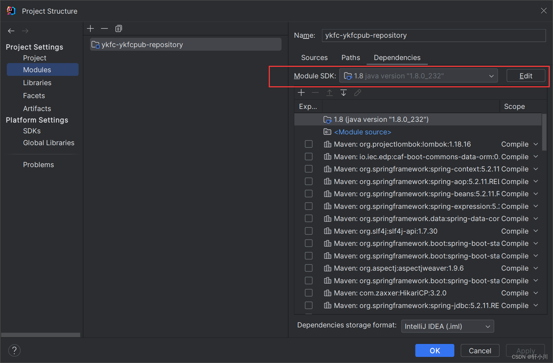Toggle export checkbox for HikariCP

pos(309,293)
